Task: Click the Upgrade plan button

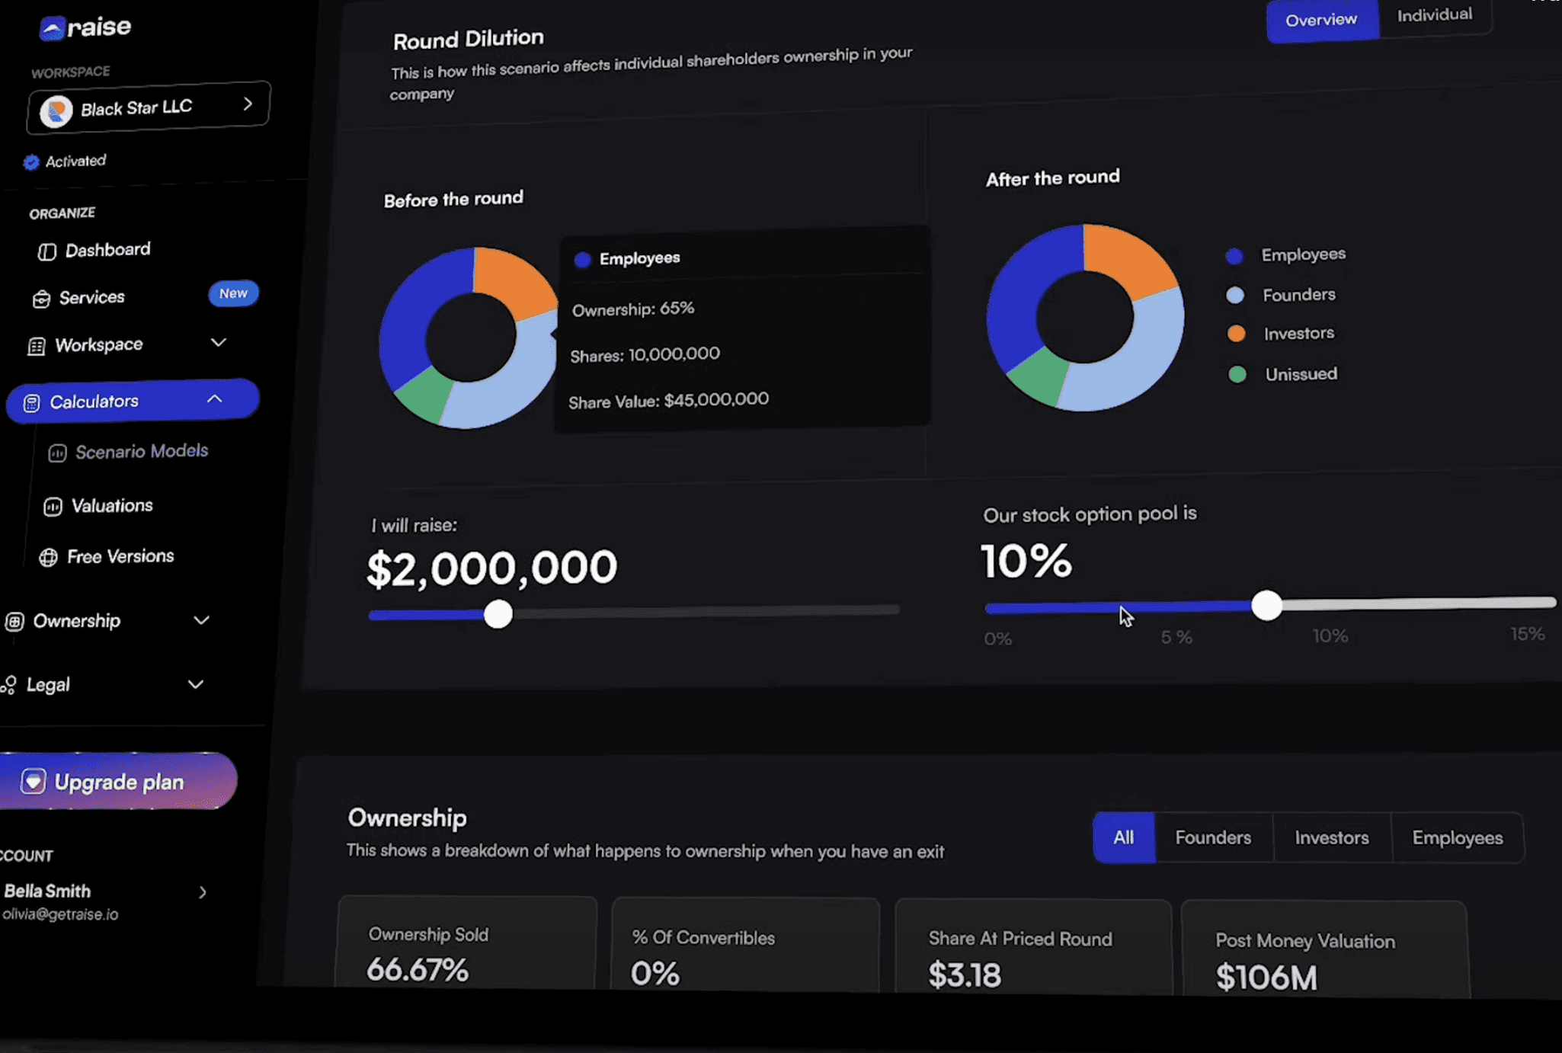Action: pos(119,782)
